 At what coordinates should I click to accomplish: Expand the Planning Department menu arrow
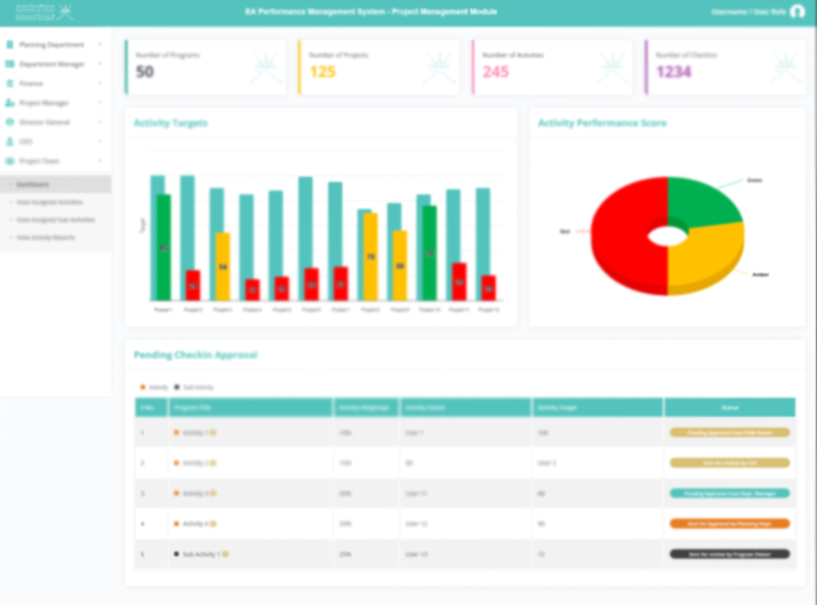pyautogui.click(x=100, y=45)
